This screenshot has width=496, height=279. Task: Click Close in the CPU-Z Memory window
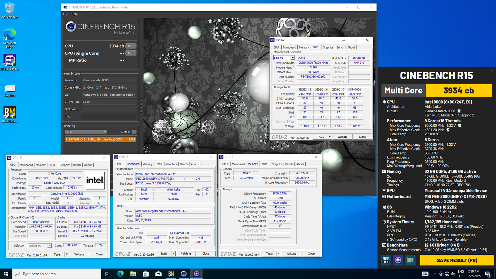311,254
